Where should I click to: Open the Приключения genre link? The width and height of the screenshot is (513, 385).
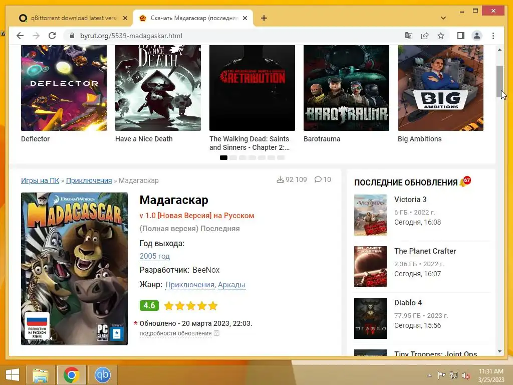pyautogui.click(x=190, y=285)
